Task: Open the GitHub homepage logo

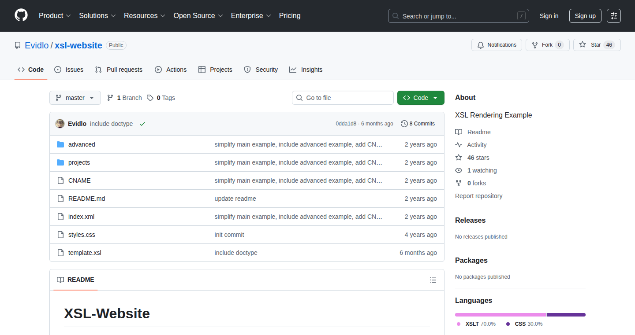Action: (x=21, y=15)
